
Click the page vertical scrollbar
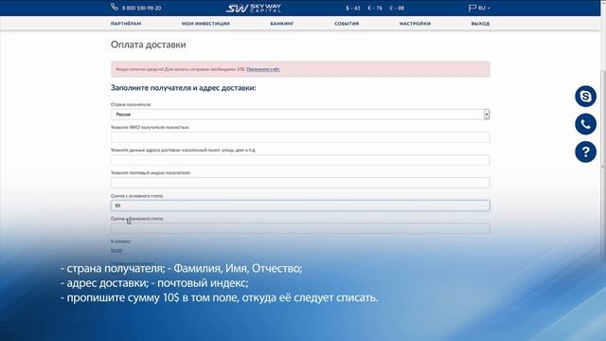point(603,167)
